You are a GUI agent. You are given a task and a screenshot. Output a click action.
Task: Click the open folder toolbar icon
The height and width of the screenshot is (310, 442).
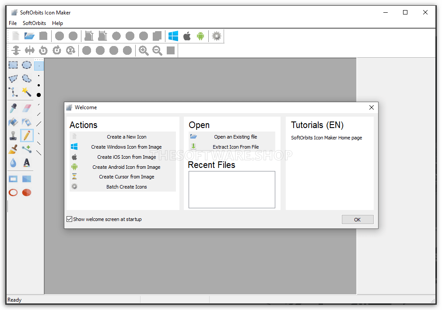pos(29,36)
